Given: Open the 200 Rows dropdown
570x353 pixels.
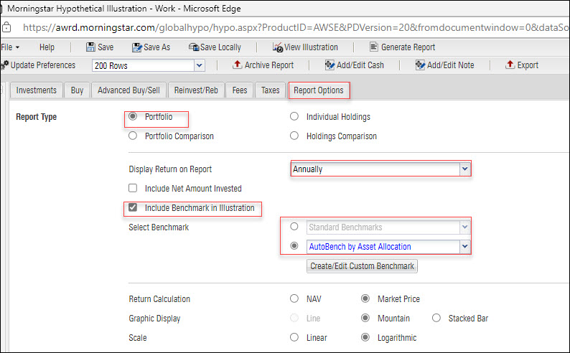Looking at the screenshot, I should (199, 66).
